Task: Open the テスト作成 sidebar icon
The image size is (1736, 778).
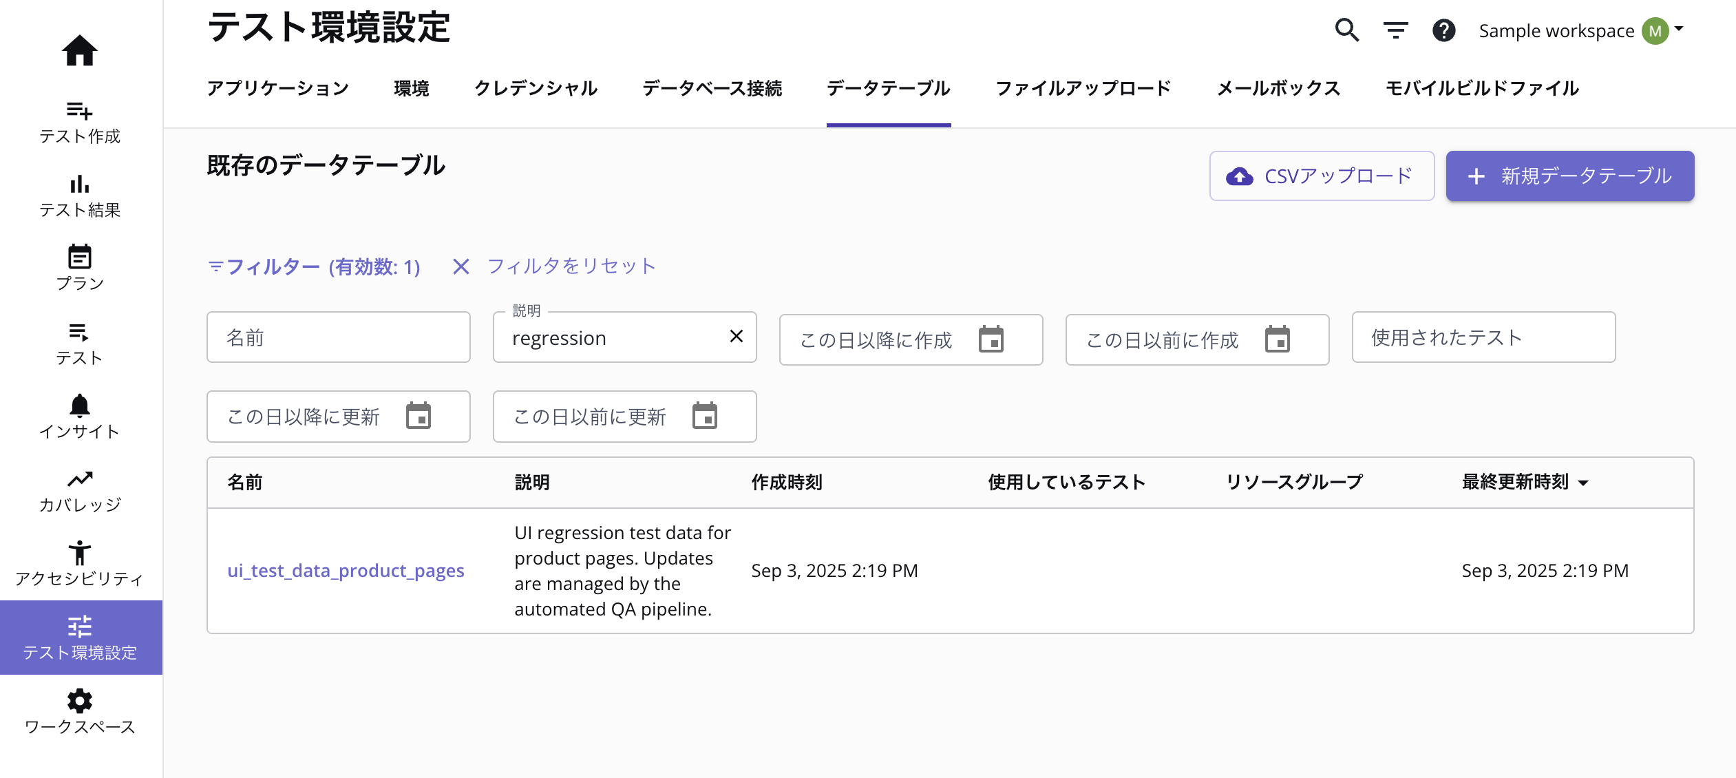Action: pos(80,112)
